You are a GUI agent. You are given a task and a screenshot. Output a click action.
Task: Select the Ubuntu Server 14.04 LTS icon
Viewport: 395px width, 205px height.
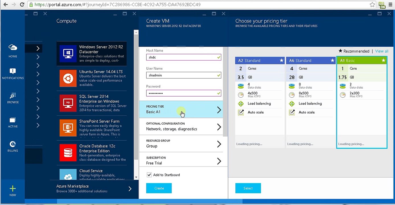[68, 78]
